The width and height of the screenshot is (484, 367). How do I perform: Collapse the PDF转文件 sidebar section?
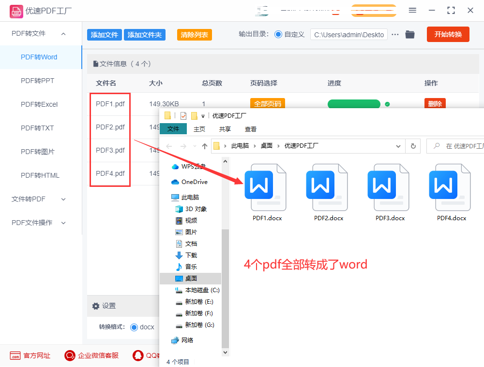click(x=63, y=34)
